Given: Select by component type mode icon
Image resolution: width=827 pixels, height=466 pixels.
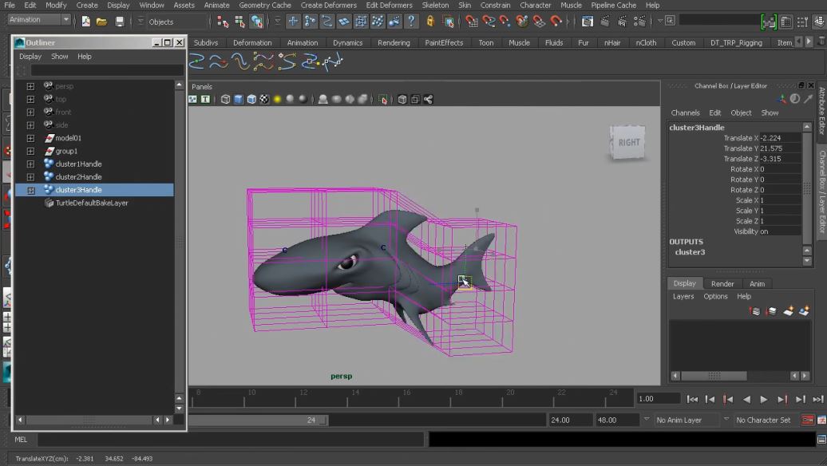Looking at the screenshot, I should 257,22.
